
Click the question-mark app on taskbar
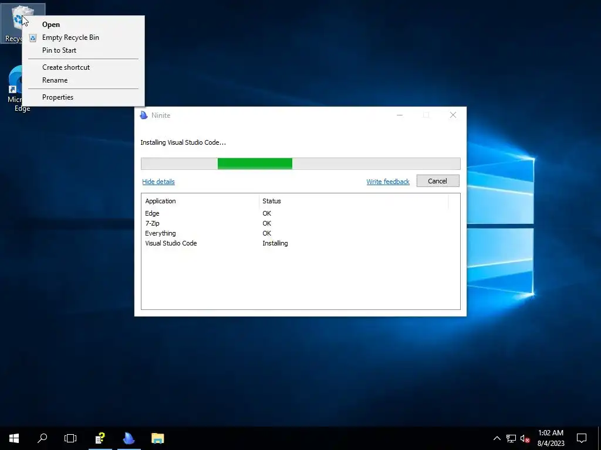pyautogui.click(x=100, y=438)
